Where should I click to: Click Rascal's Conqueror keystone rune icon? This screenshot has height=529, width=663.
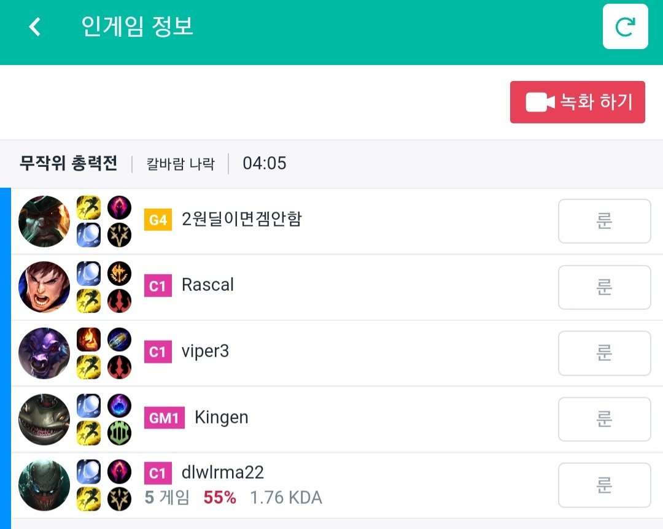(x=119, y=274)
